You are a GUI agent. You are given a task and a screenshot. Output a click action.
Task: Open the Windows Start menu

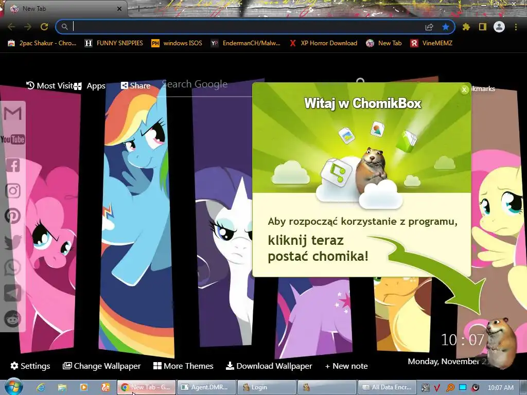(x=13, y=387)
